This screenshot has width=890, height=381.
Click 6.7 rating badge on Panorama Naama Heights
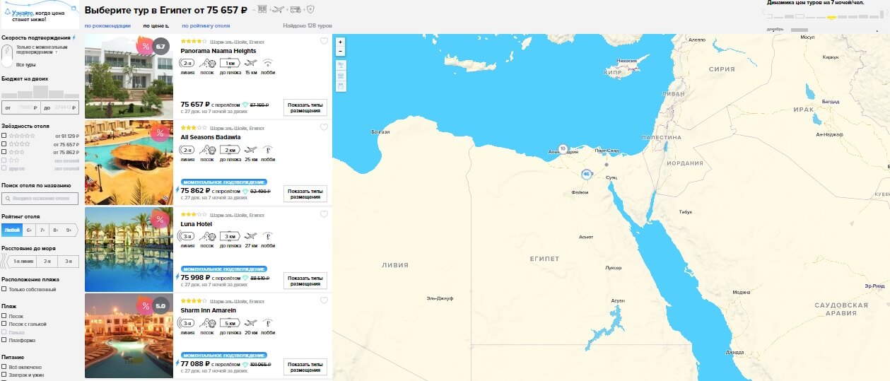[x=161, y=47]
